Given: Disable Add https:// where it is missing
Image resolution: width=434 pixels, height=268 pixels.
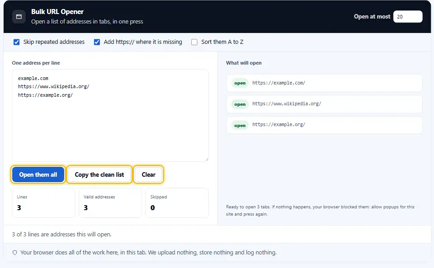Looking at the screenshot, I should (97, 42).
